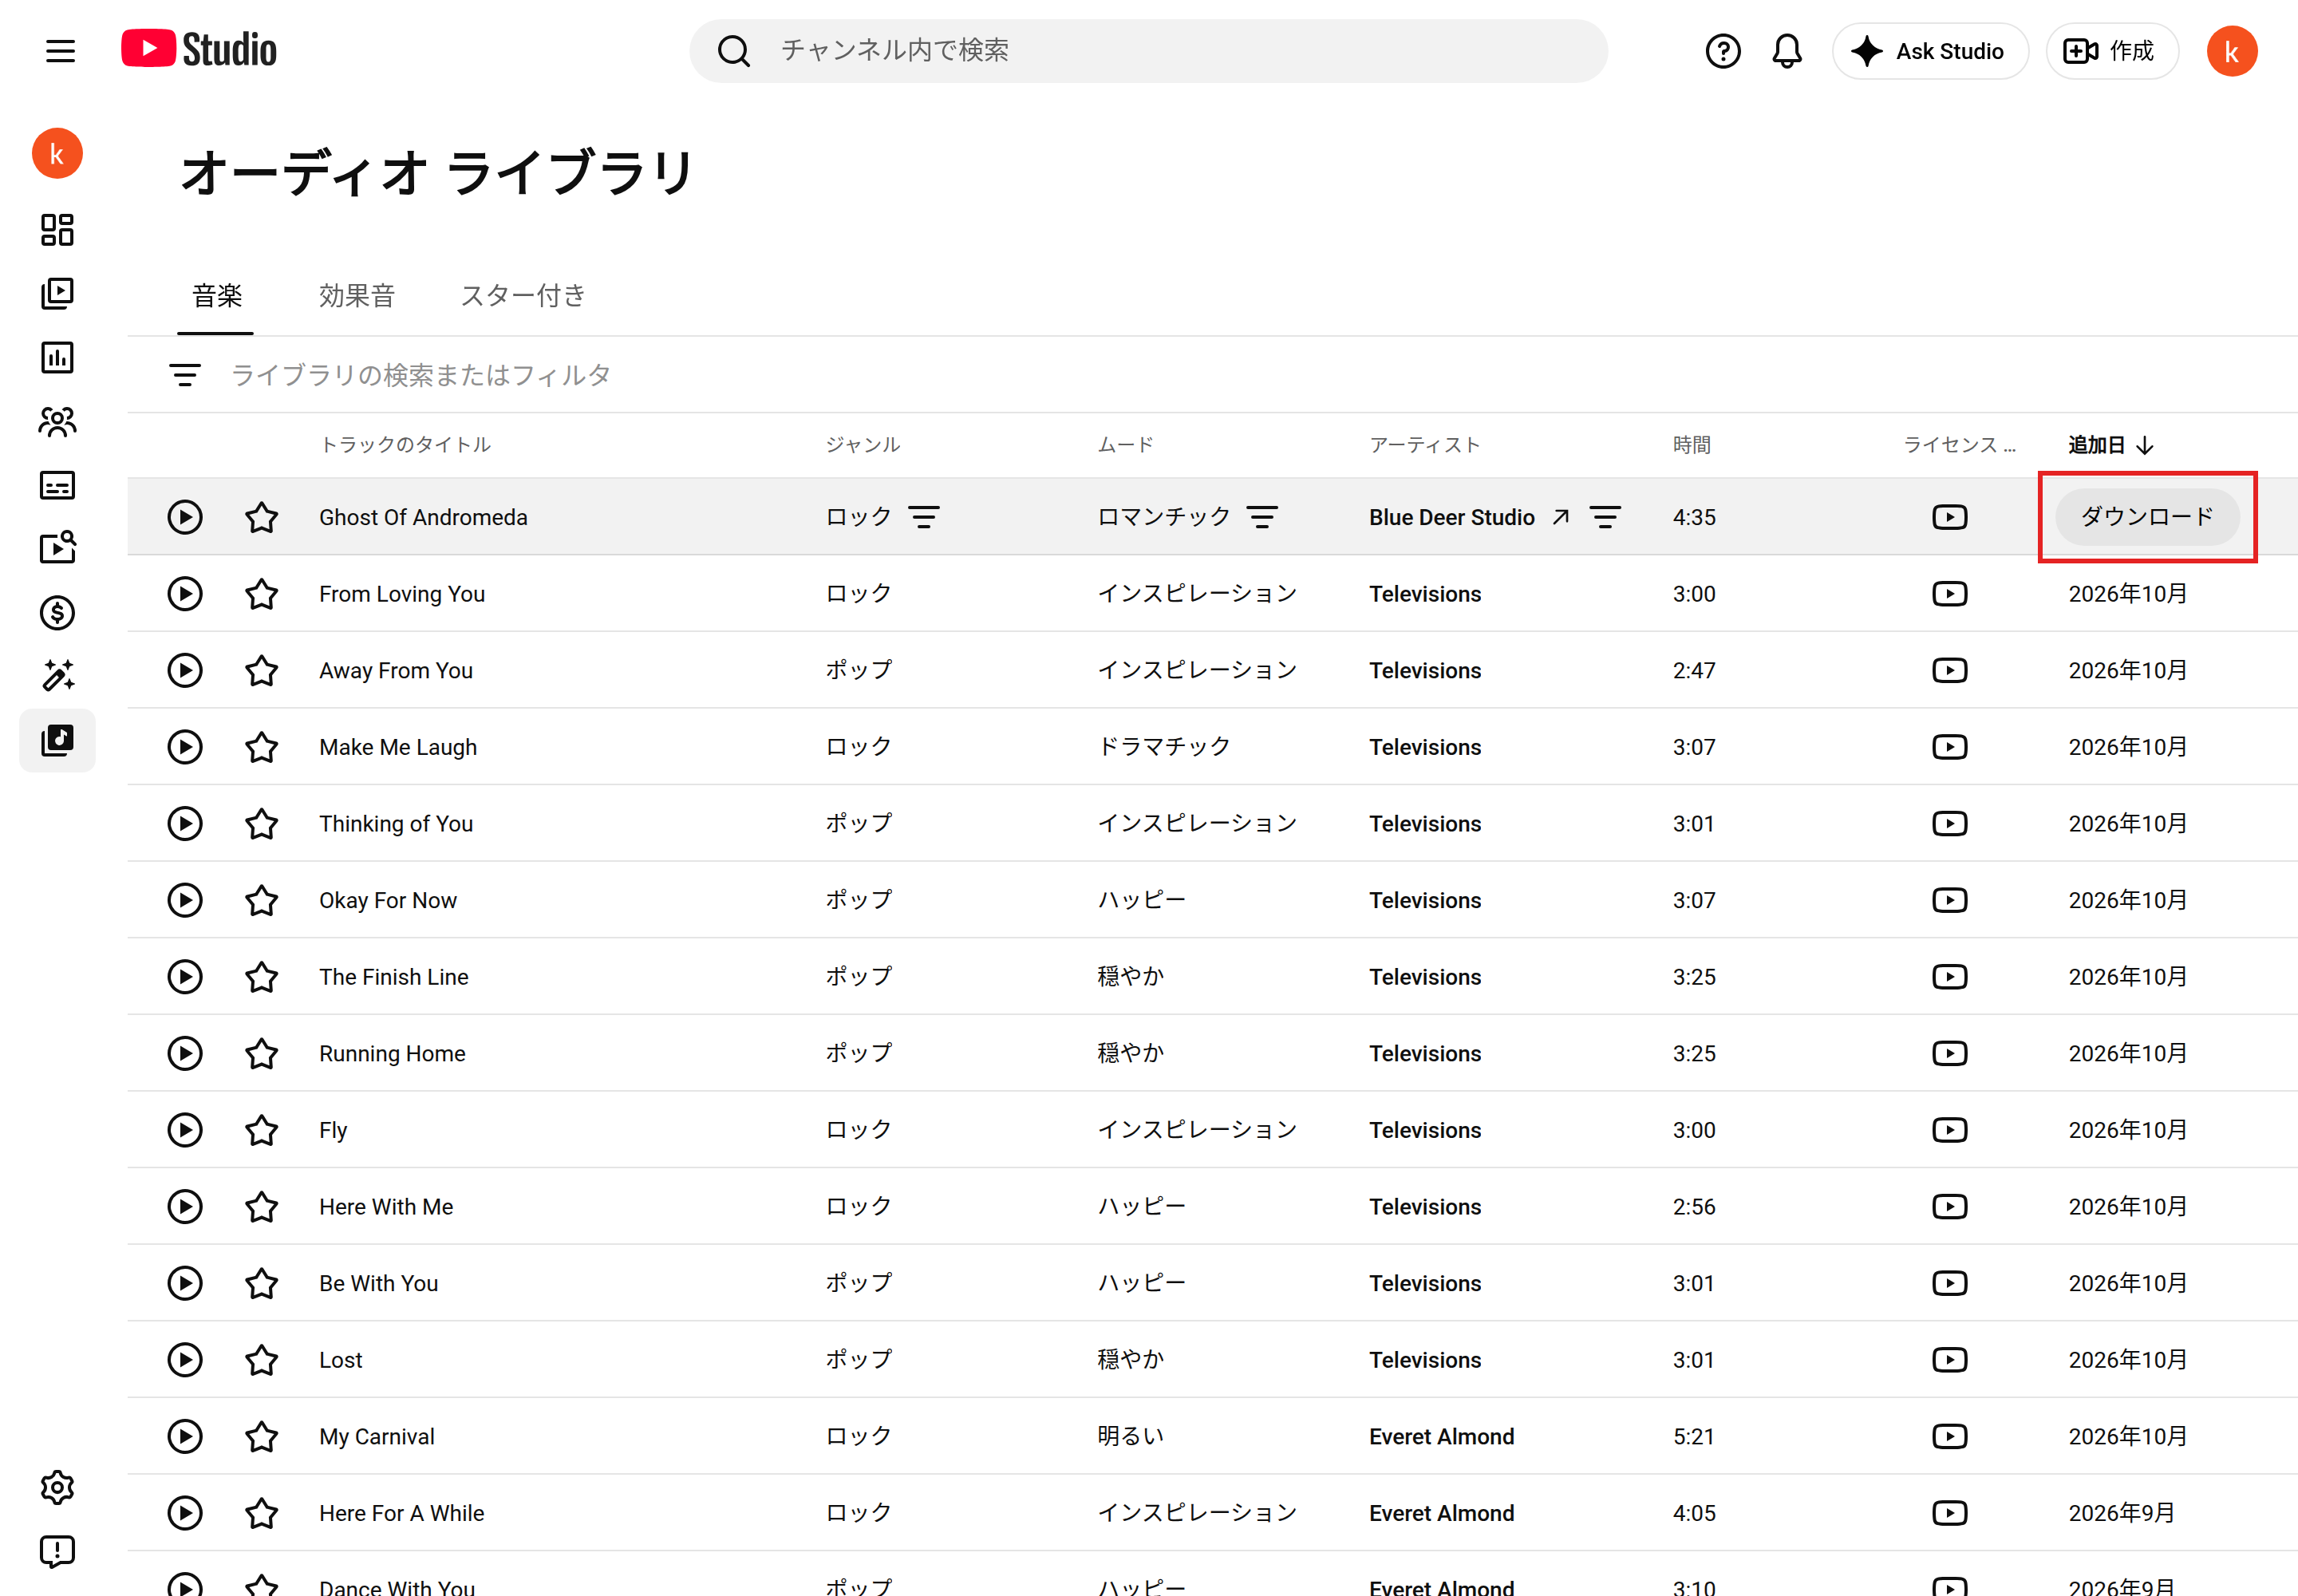The height and width of the screenshot is (1596, 2298).
Task: Open the Ask Studio assistant
Action: tap(1929, 51)
